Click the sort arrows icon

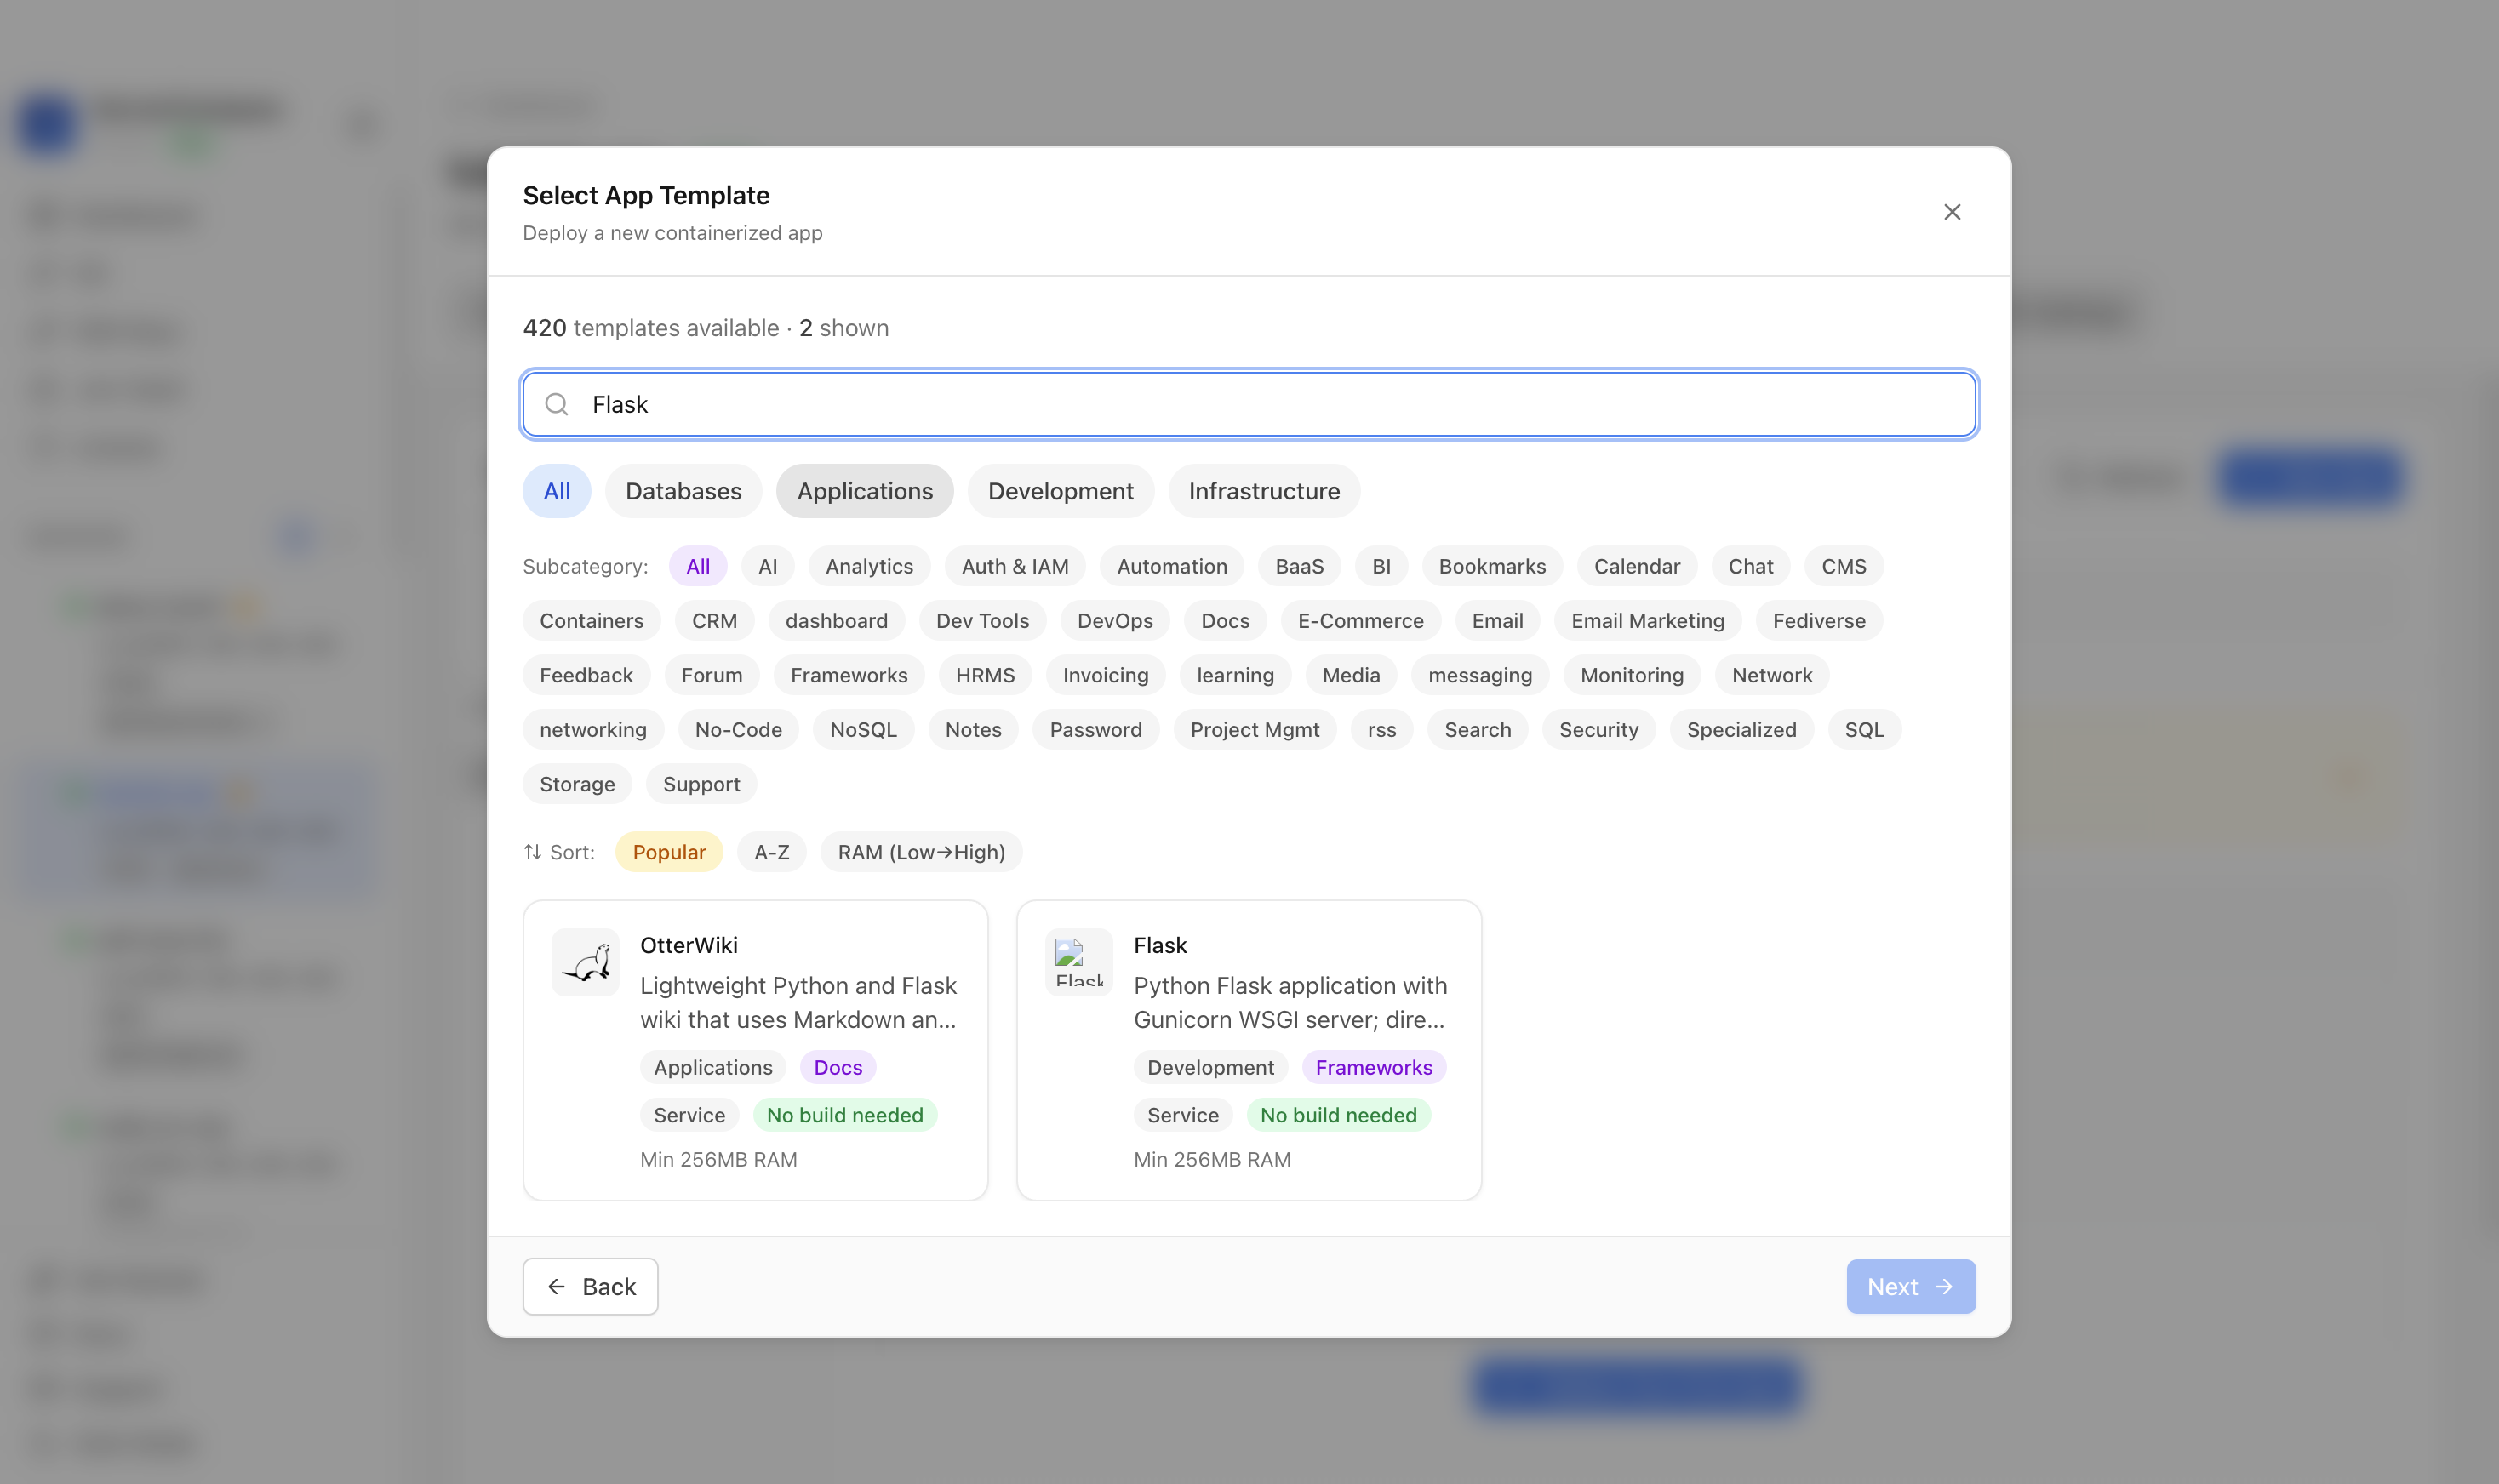533,852
